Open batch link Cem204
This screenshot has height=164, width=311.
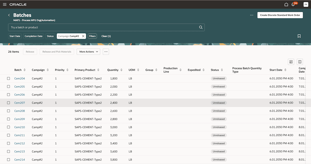click(19, 79)
